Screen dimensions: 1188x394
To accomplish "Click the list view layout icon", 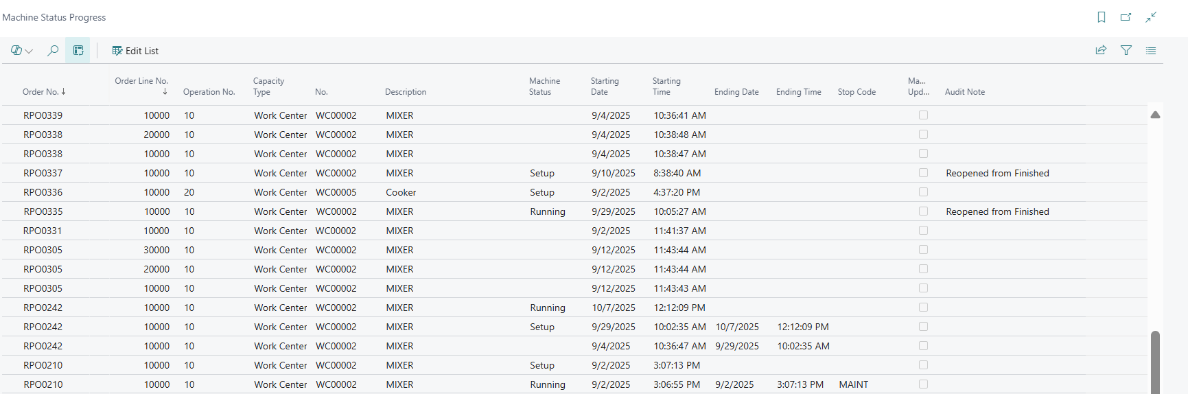I will [x=1151, y=50].
